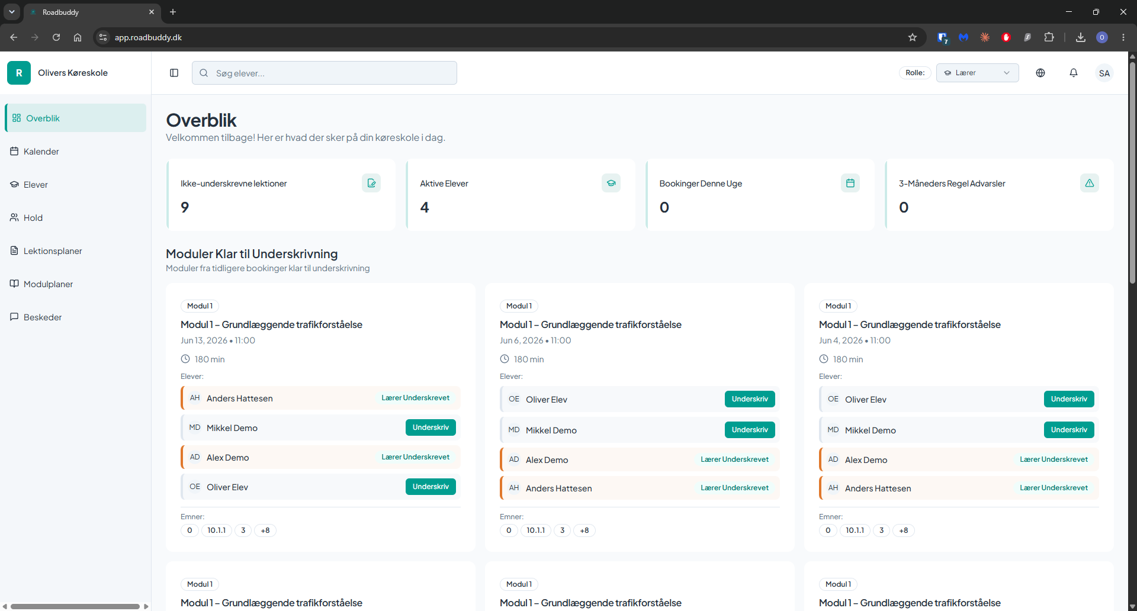Screen dimensions: 1137x611
Task: Toggle the sidebar panel icon
Action: pyautogui.click(x=174, y=73)
